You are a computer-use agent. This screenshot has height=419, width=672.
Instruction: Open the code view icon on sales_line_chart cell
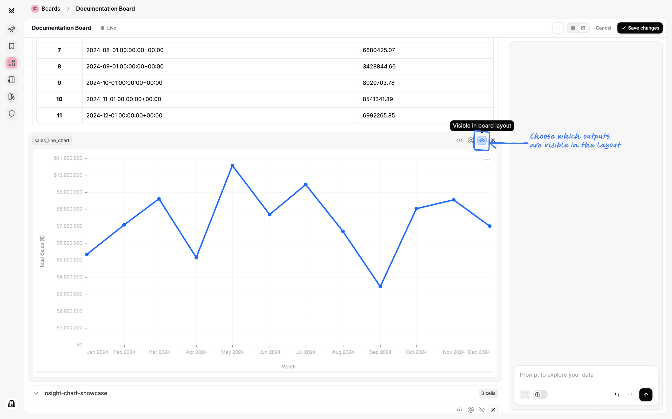[459, 140]
